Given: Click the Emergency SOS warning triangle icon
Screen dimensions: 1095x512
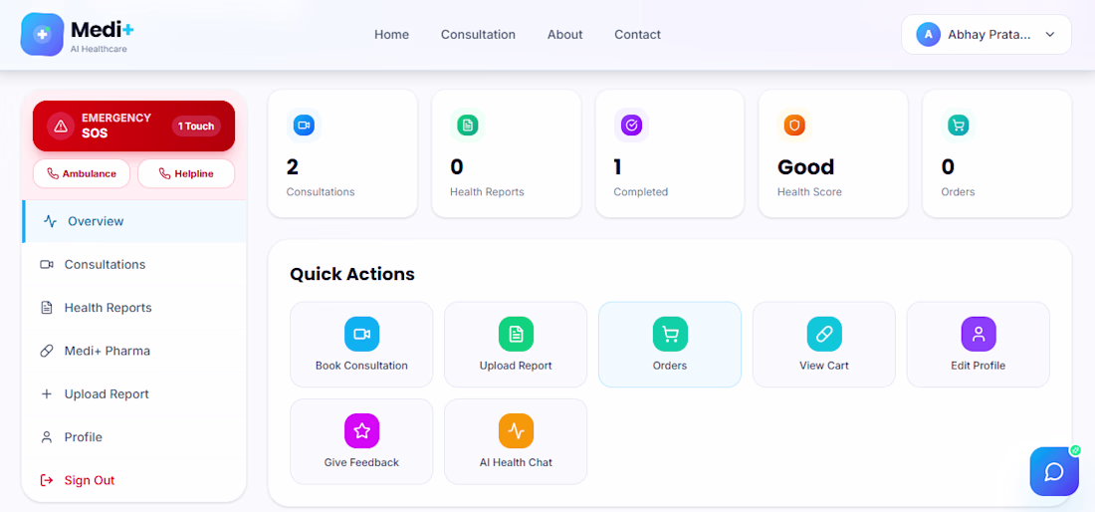Looking at the screenshot, I should pos(61,126).
